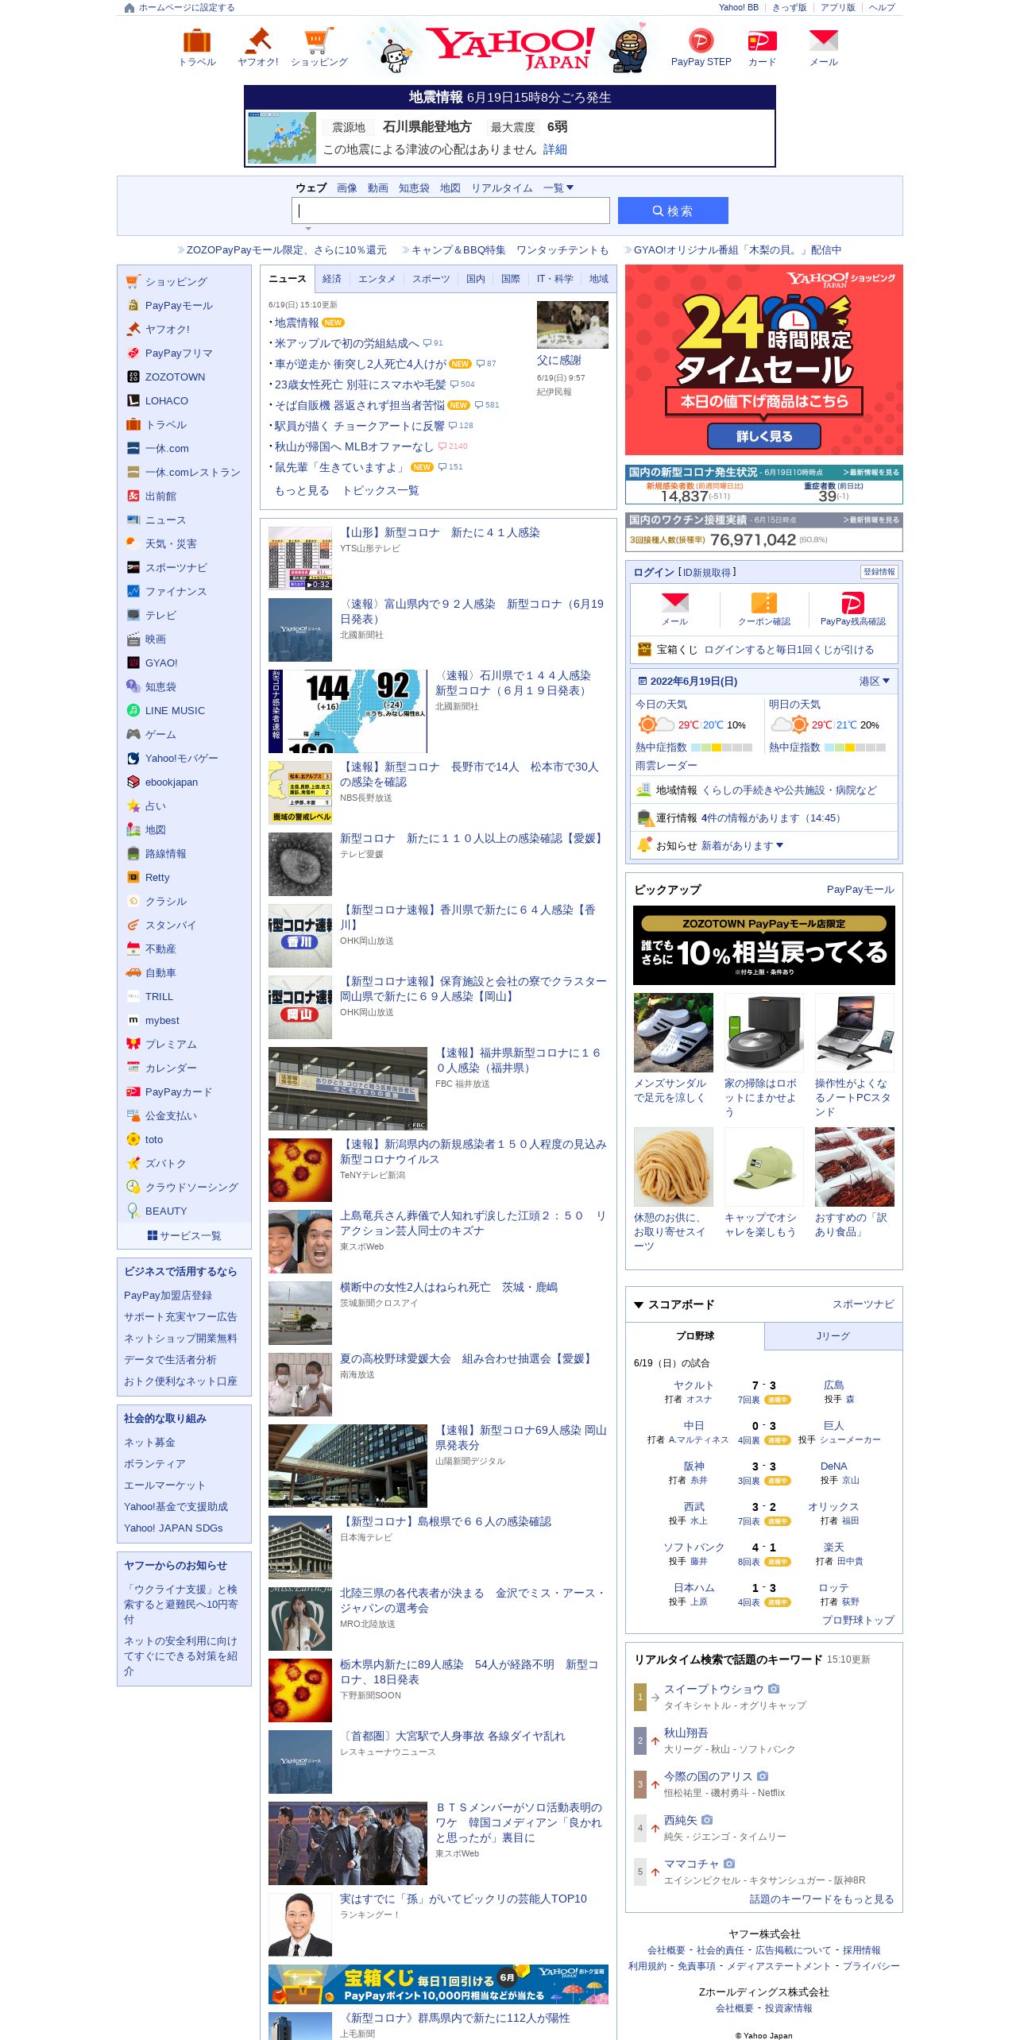Open the search suggestions arrow below search box

coord(308,228)
